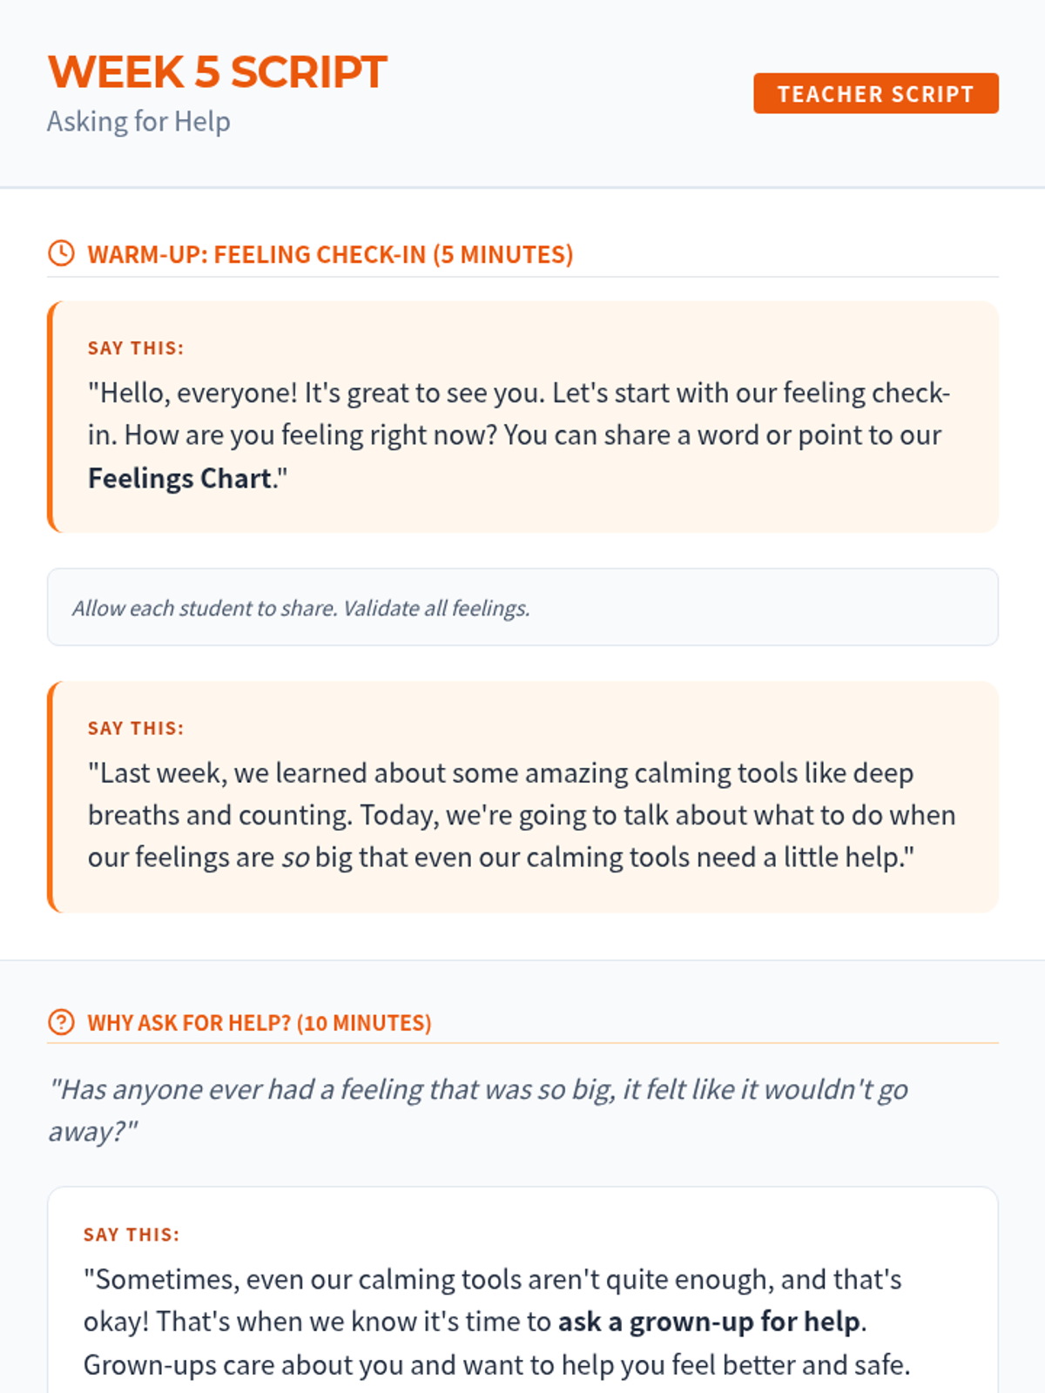The width and height of the screenshot is (1045, 1393).
Task: Click the Week 5 Script title
Action: 217,72
